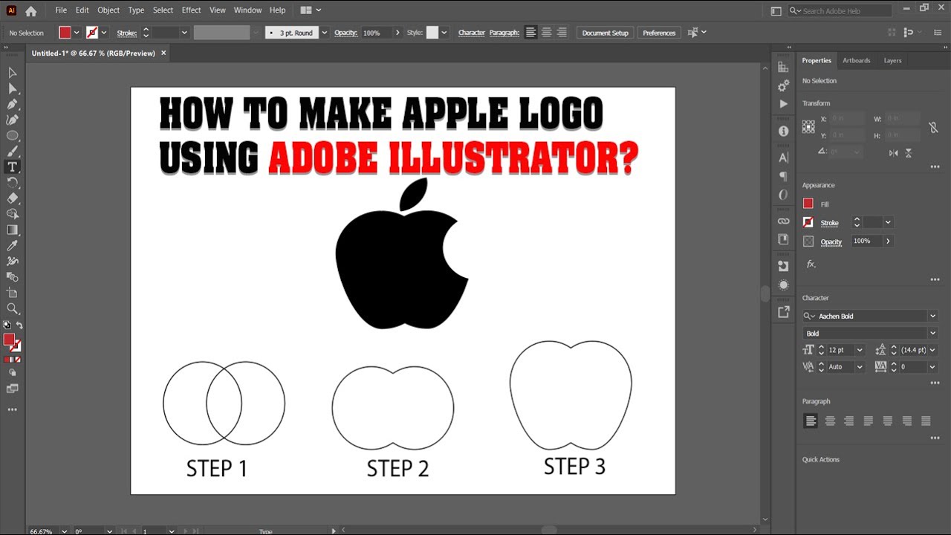Open arrange documents dropdown

[x=311, y=10]
